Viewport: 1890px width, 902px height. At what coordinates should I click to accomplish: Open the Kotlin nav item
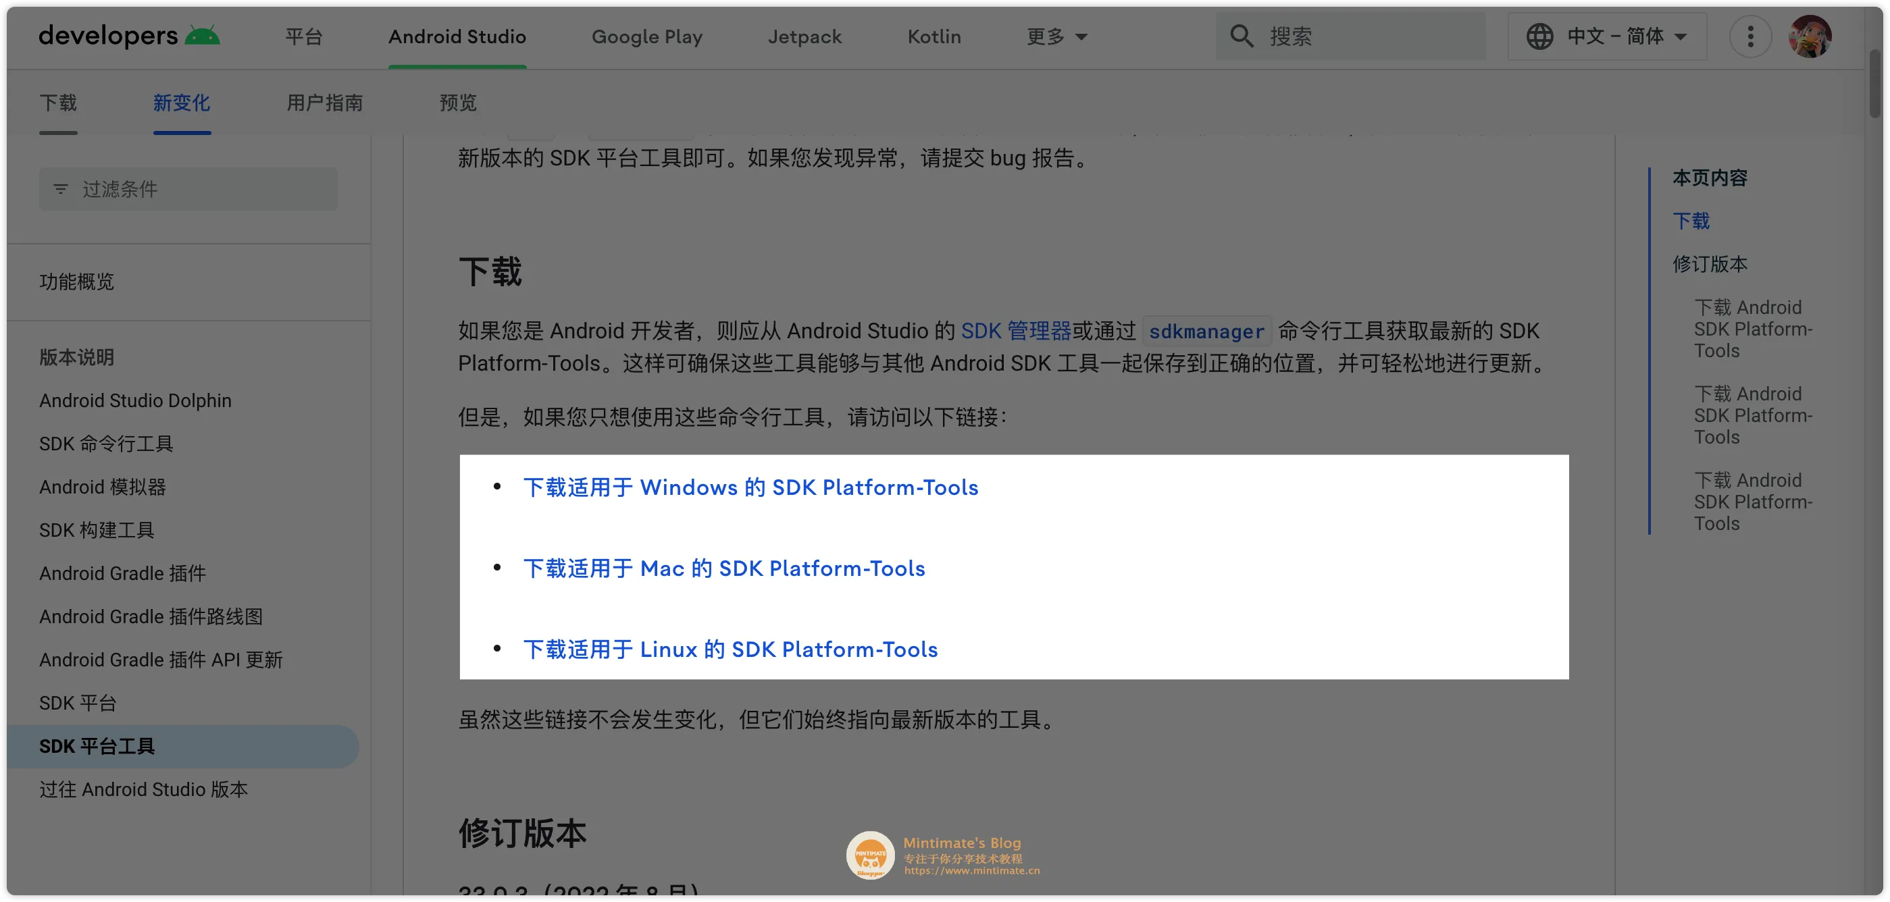pyautogui.click(x=934, y=36)
